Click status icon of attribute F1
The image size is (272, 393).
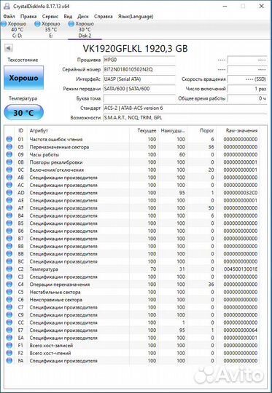[x=9, y=346]
